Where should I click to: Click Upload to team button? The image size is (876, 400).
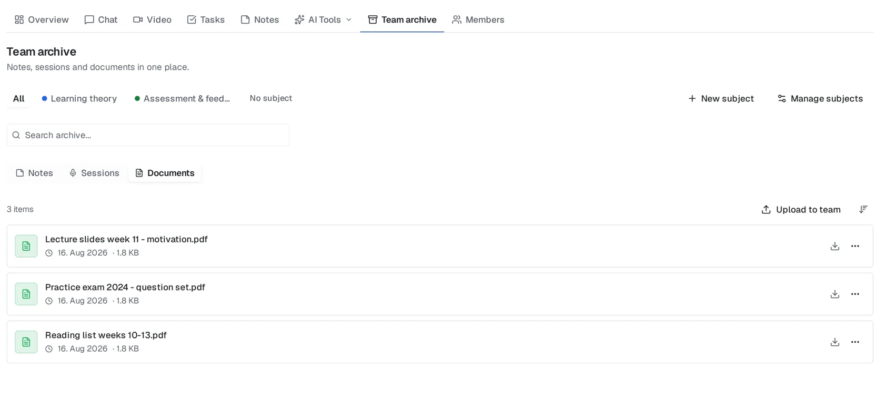(801, 209)
